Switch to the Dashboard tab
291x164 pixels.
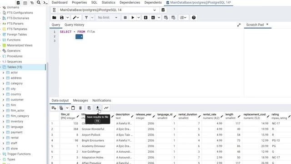[x=60, y=3]
